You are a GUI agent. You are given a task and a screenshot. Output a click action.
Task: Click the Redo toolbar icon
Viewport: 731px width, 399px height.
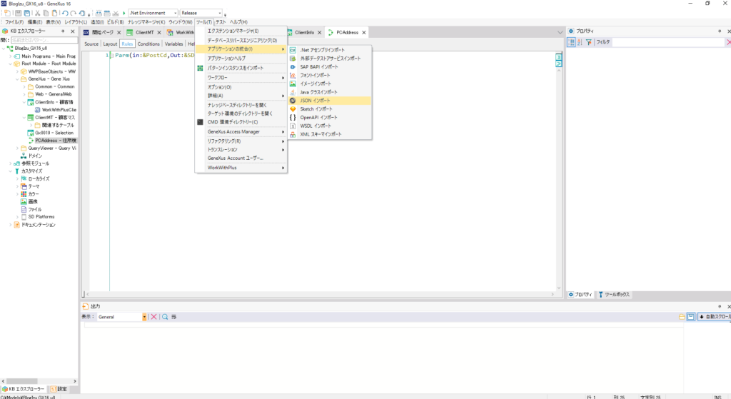tap(74, 13)
